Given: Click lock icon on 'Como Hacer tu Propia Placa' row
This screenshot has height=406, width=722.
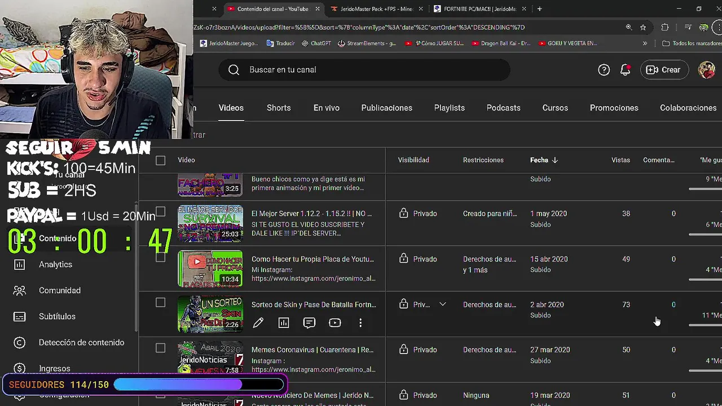Looking at the screenshot, I should click(x=403, y=259).
